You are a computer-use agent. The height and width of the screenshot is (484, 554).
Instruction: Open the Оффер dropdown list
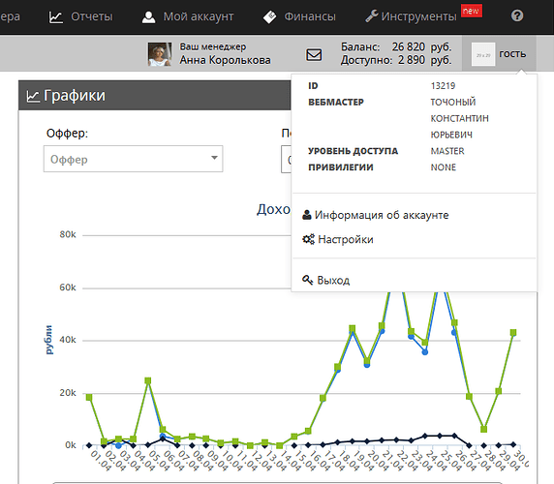click(x=134, y=159)
